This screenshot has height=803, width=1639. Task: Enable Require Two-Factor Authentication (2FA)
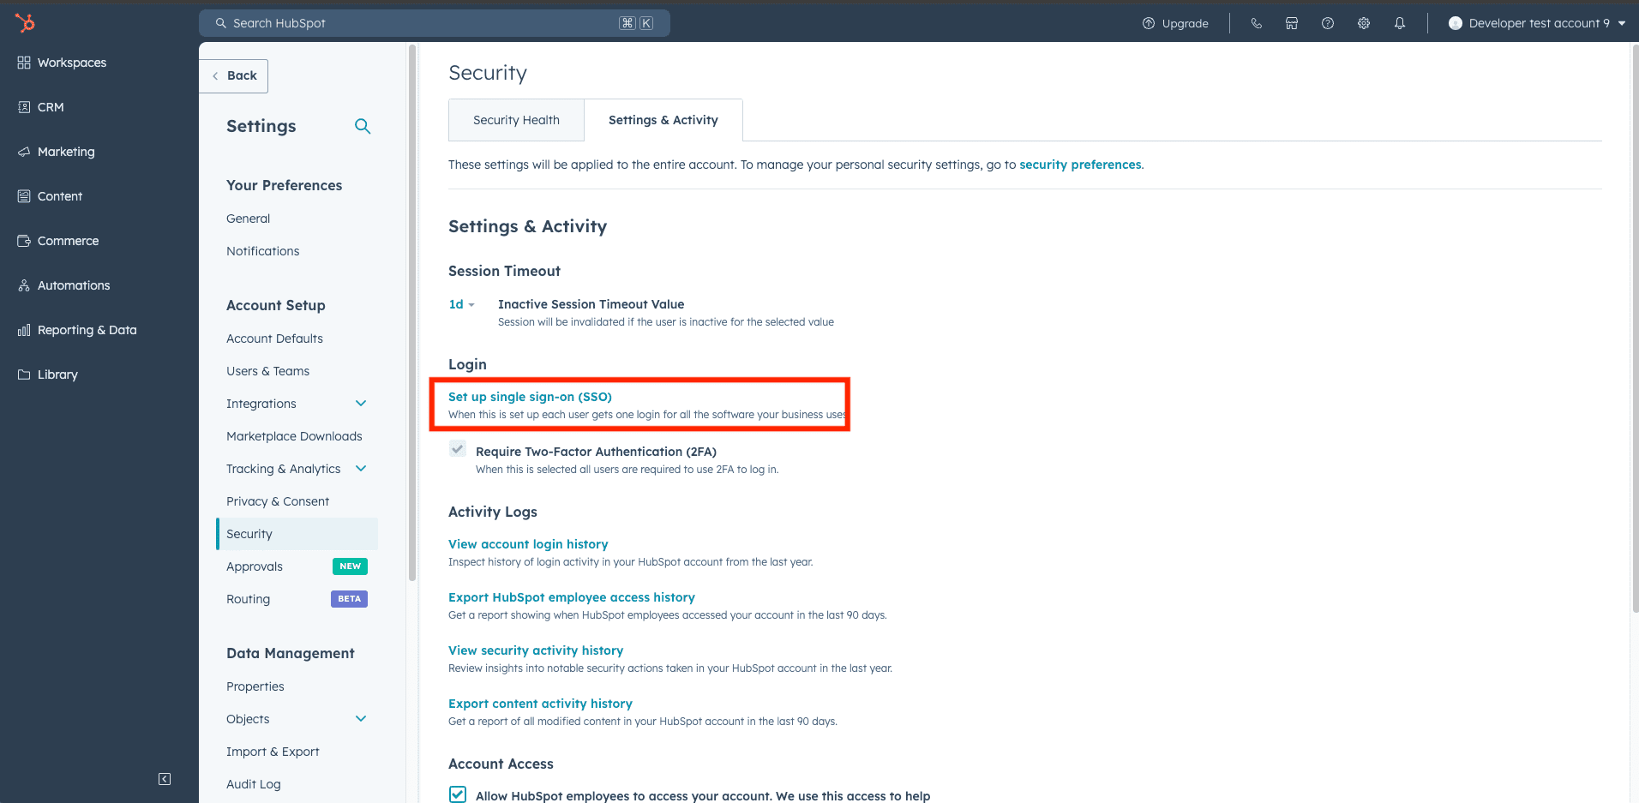pos(457,448)
